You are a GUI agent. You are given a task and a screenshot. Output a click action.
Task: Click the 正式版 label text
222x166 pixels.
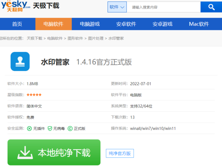click(x=80, y=129)
